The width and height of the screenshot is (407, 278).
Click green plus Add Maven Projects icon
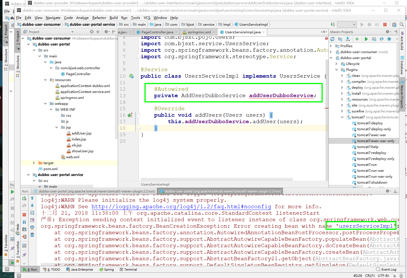(357, 39)
